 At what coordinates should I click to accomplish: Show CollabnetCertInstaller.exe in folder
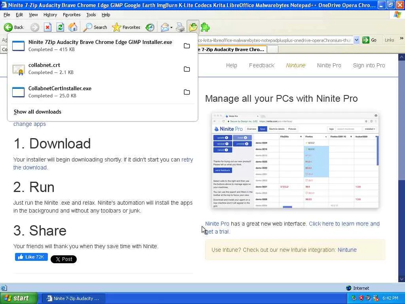click(x=187, y=92)
